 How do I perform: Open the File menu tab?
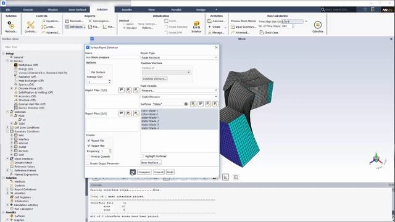coord(8,10)
